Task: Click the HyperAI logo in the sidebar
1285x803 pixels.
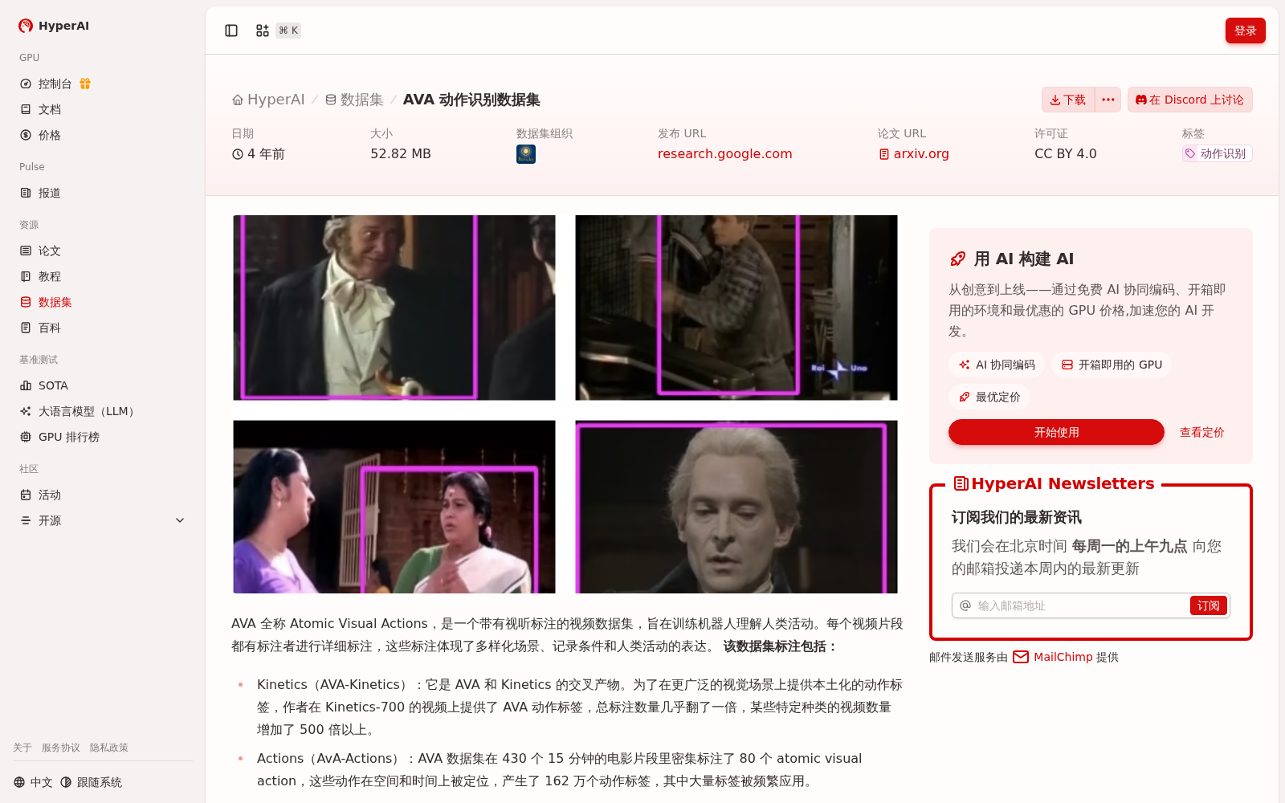Action: 54,26
